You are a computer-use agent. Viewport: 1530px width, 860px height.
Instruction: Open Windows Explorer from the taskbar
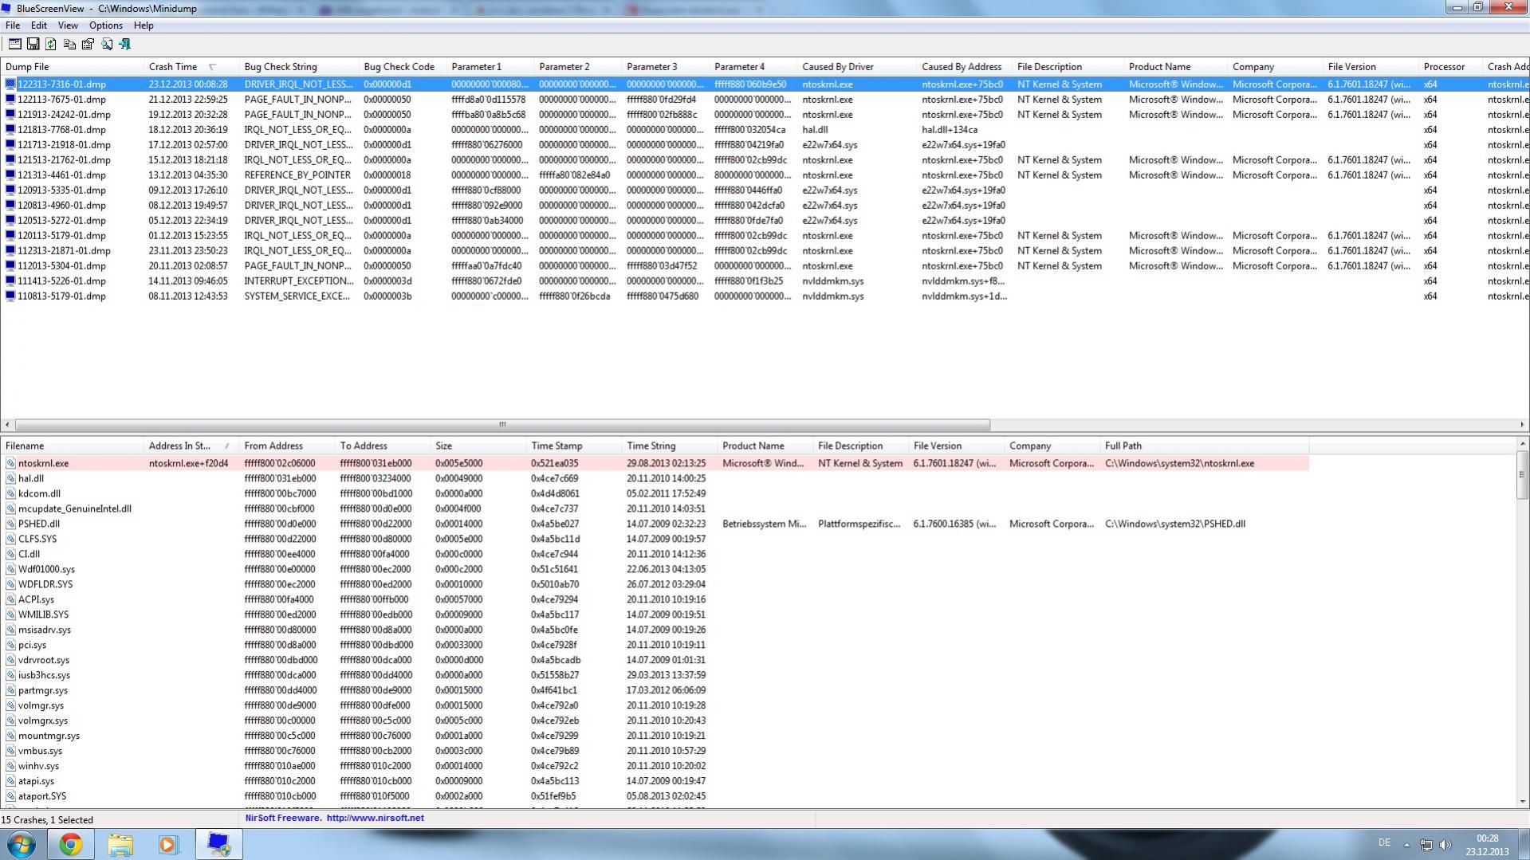pyautogui.click(x=120, y=845)
